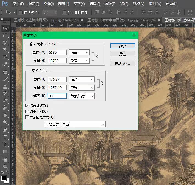Open the 文件(F) menu

18,4
